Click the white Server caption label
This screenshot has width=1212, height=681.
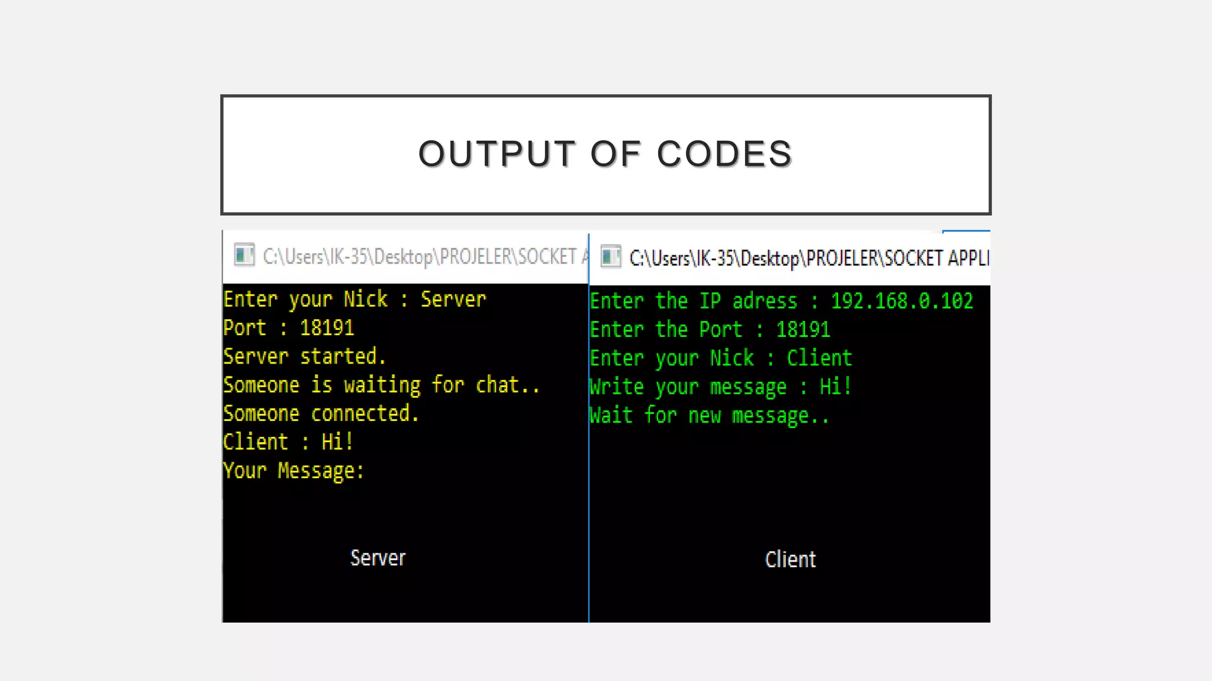[x=378, y=558]
